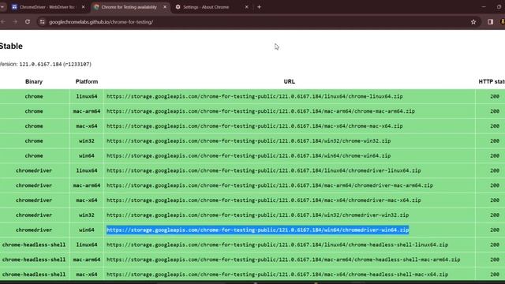
Task: Click the Stable section heading
Action: (x=11, y=46)
